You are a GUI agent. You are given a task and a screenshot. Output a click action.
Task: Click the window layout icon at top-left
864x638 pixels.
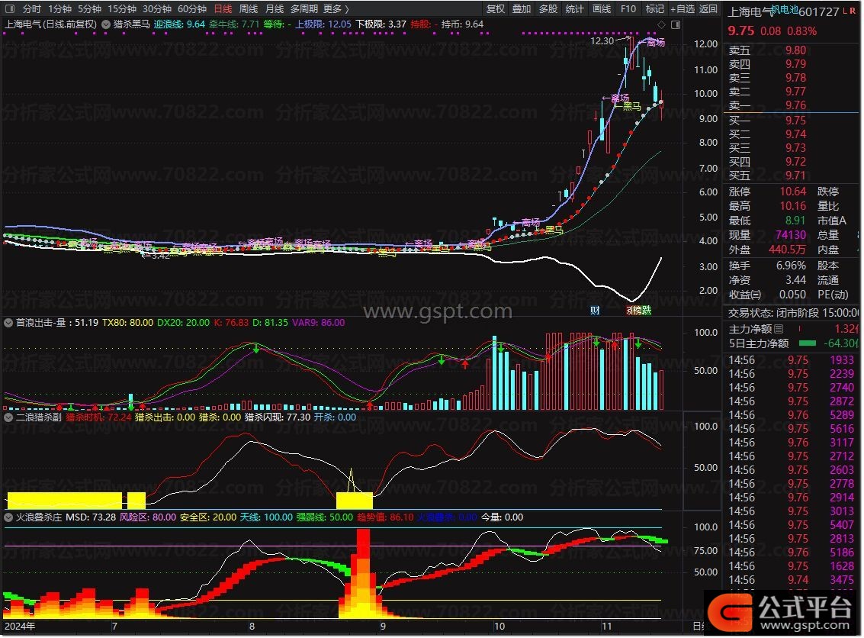click(10, 9)
